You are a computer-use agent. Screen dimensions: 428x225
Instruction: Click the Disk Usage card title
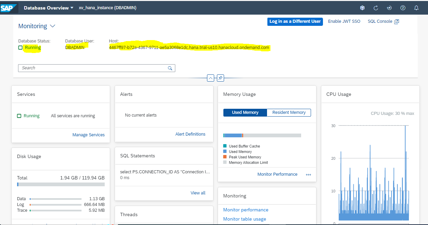[x=29, y=157]
